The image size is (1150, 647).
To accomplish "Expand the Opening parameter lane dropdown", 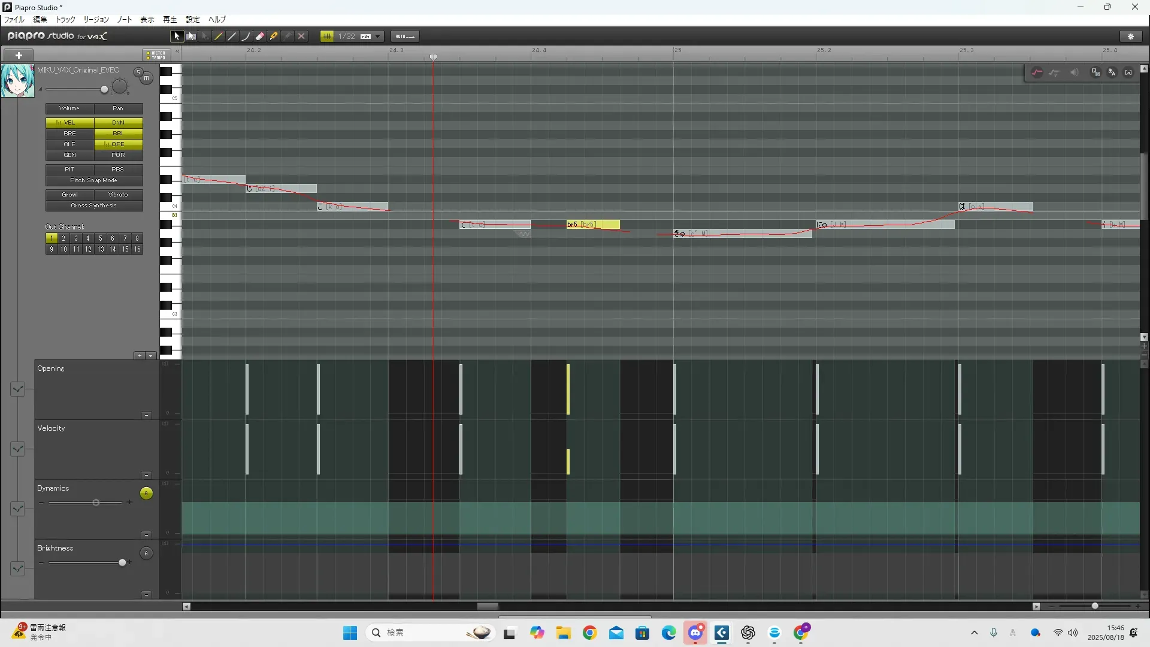I will click(17, 389).
